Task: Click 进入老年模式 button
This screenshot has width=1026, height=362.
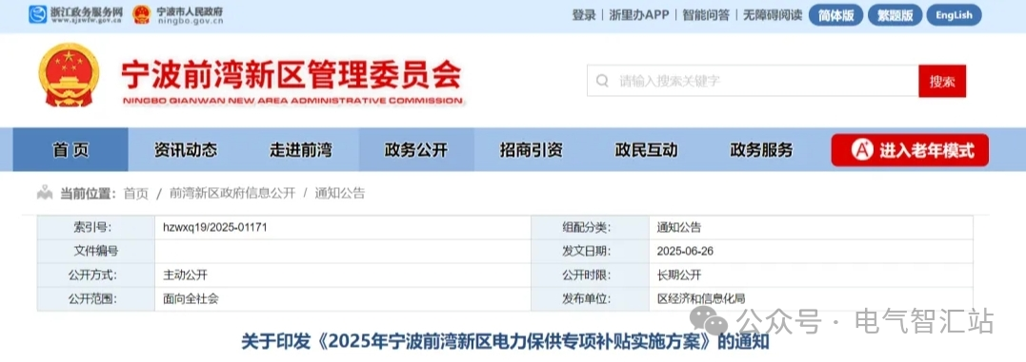Action: [910, 151]
